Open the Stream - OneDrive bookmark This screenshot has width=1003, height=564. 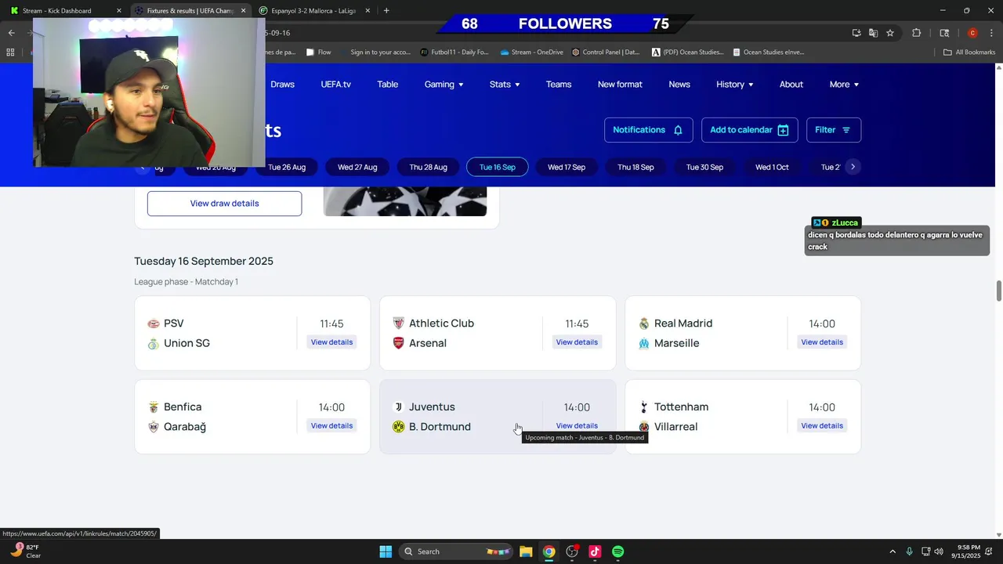(x=531, y=52)
